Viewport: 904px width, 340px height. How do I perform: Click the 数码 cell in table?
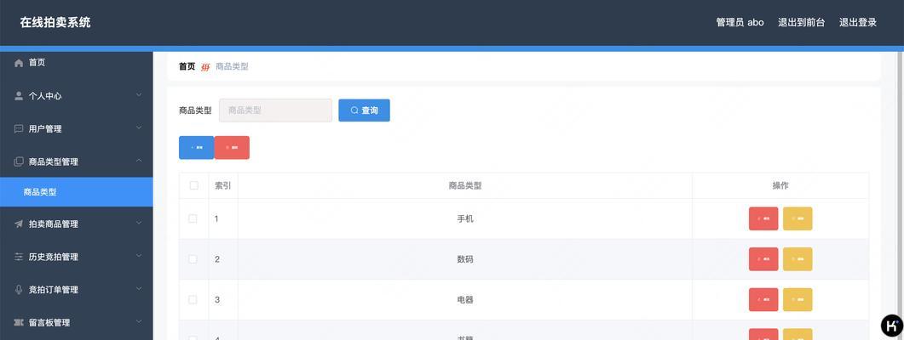465,259
